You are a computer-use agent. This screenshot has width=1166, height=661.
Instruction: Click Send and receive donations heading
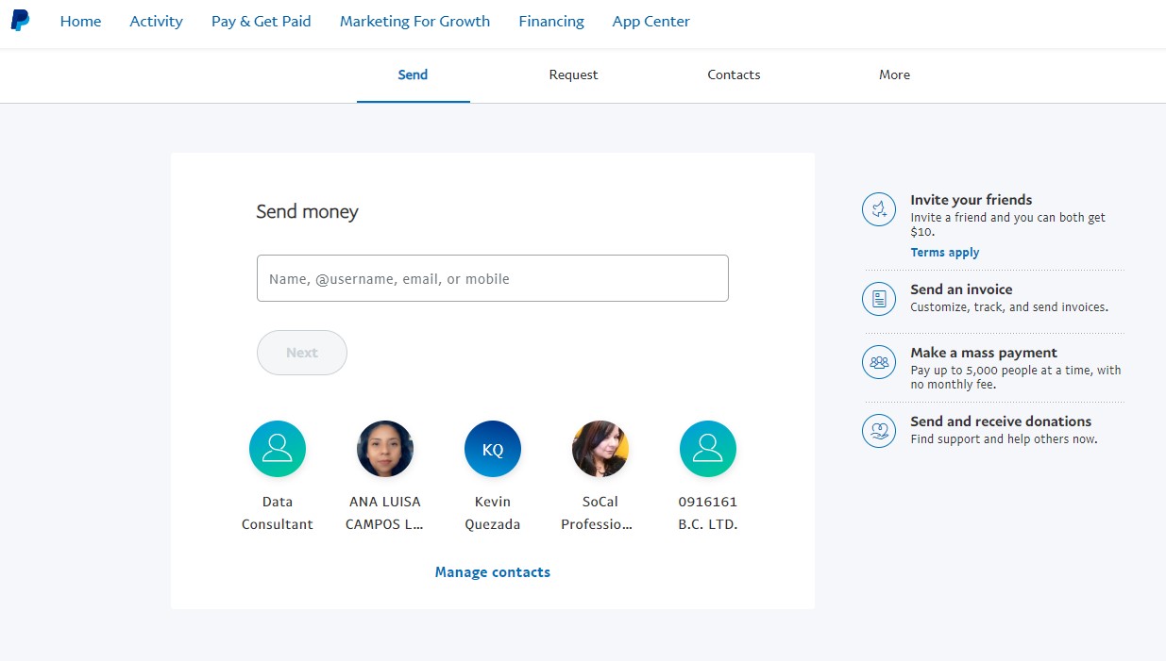point(1001,421)
